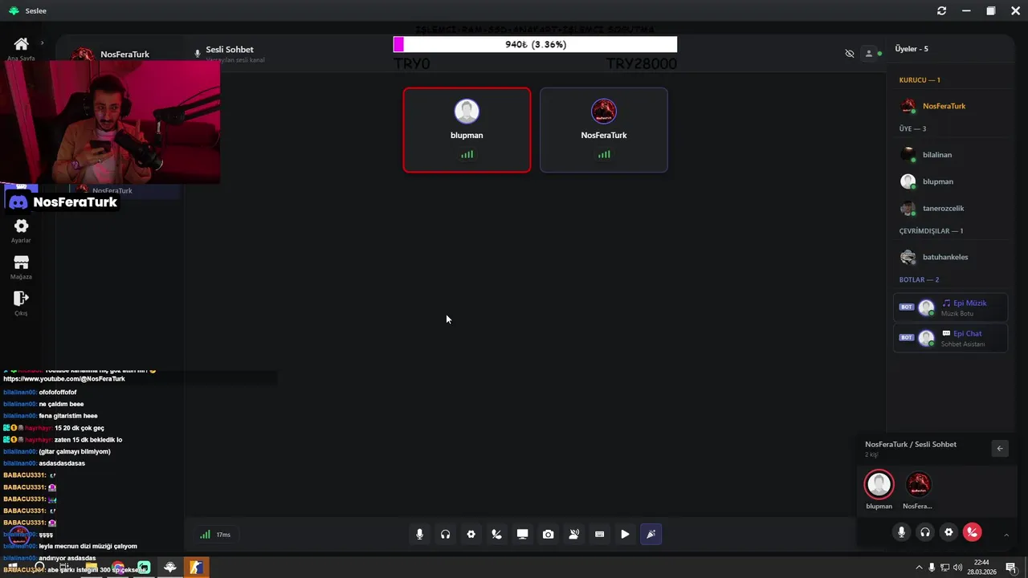Open keyboard icon in call toolbar
This screenshot has width=1028, height=578.
click(x=599, y=535)
